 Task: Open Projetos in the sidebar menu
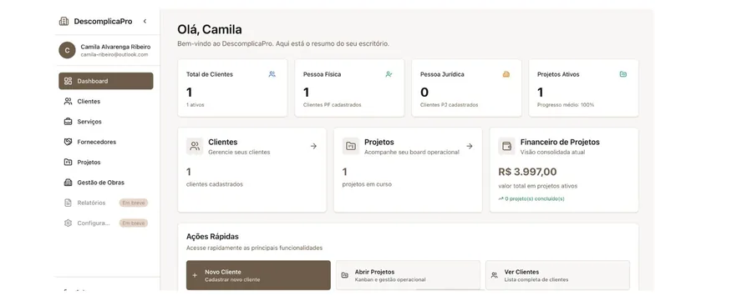pos(106,163)
